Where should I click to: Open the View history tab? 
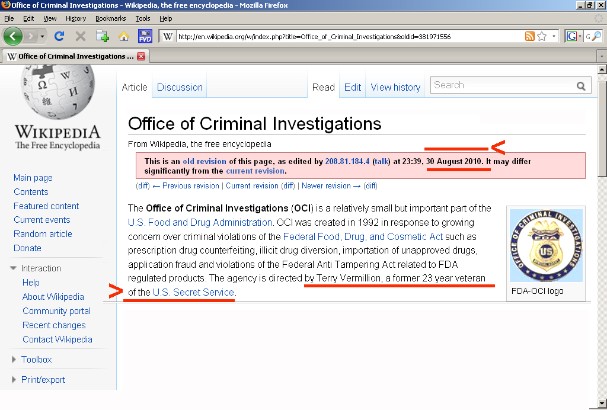point(395,88)
